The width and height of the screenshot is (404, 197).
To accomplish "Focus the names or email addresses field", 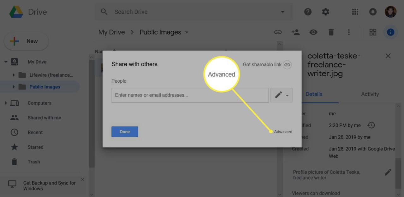I will (x=190, y=95).
